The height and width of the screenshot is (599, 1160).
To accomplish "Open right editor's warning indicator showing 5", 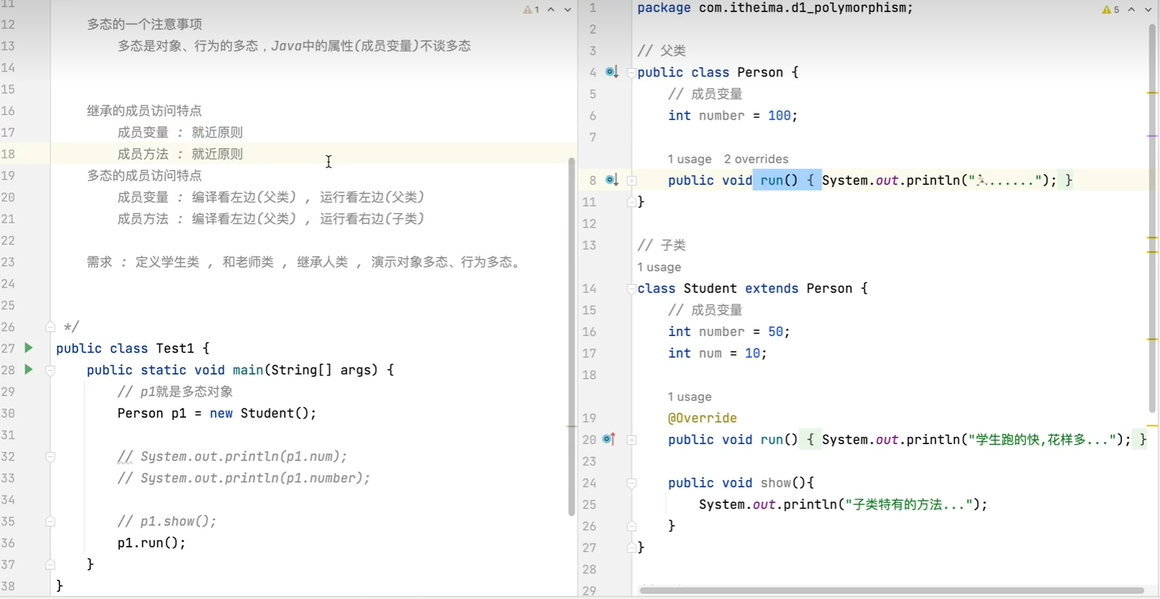I will [1111, 9].
